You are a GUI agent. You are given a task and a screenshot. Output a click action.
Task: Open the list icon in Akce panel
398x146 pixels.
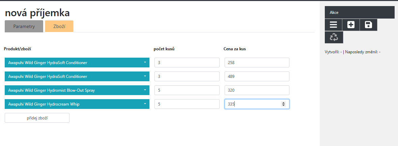[x=333, y=25]
